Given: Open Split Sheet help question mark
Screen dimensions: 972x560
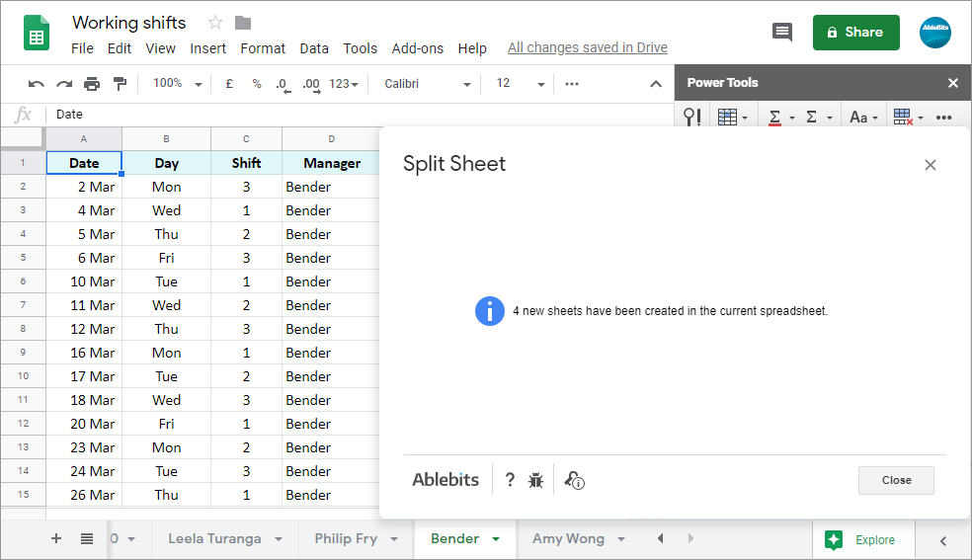Looking at the screenshot, I should [510, 479].
